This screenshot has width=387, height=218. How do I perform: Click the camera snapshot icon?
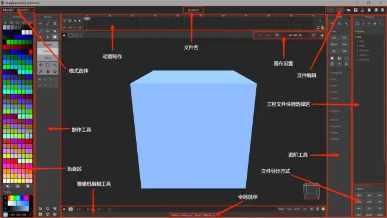[70, 209]
